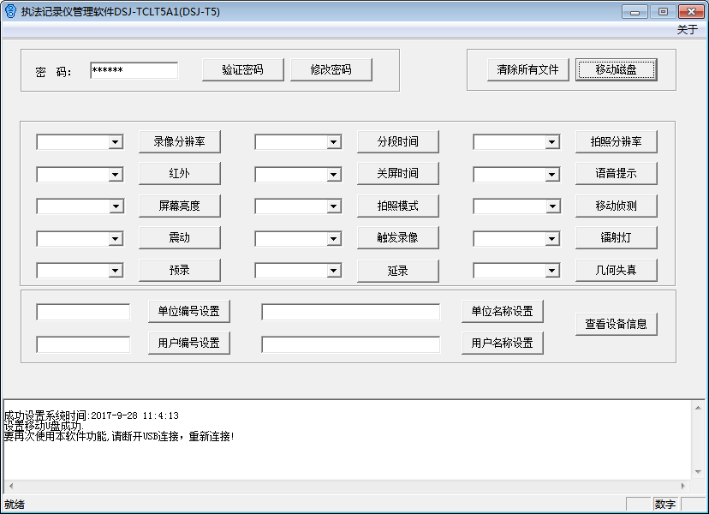Expand the dropdown beside 拍照分辨率

552,142
